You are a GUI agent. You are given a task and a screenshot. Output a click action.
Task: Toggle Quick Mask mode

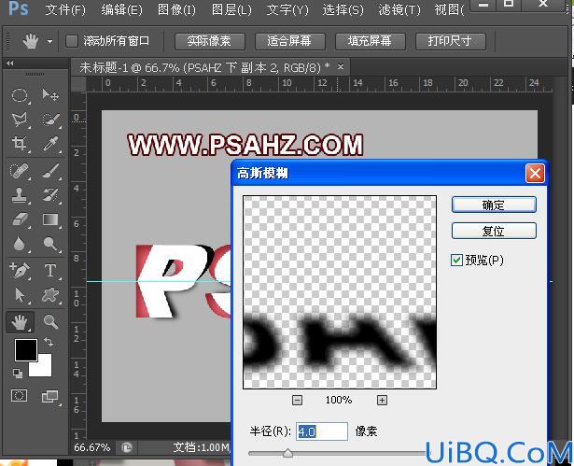[19, 396]
